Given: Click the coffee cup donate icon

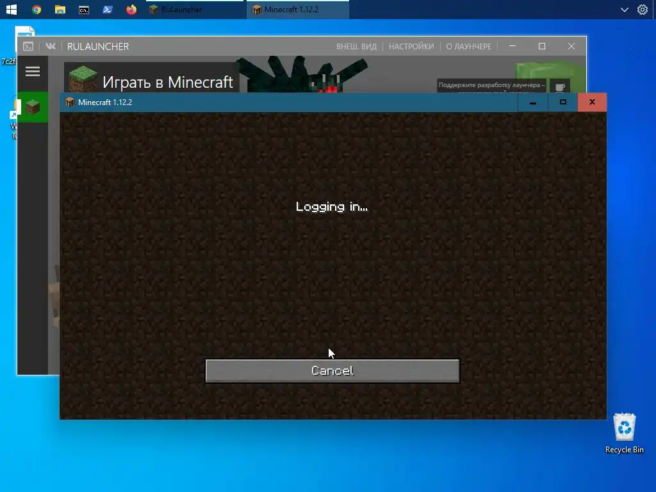Looking at the screenshot, I should (559, 86).
